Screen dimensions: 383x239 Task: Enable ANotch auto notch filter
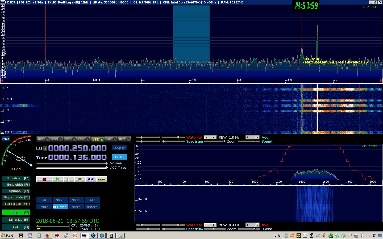[x=92, y=207]
